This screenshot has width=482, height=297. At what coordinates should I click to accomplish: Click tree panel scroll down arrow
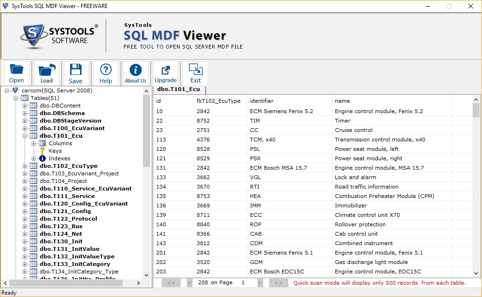click(146, 275)
